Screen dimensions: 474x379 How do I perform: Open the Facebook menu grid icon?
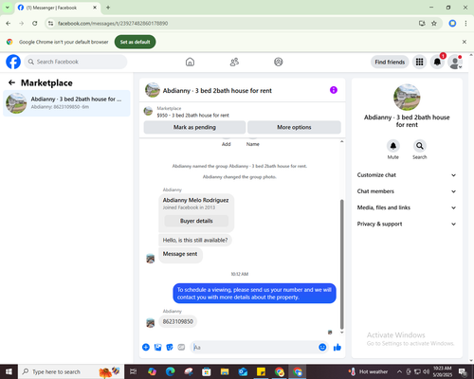pos(419,62)
